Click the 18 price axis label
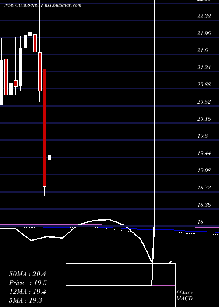Screen dimensions: 219x307 [x=201, y=222]
